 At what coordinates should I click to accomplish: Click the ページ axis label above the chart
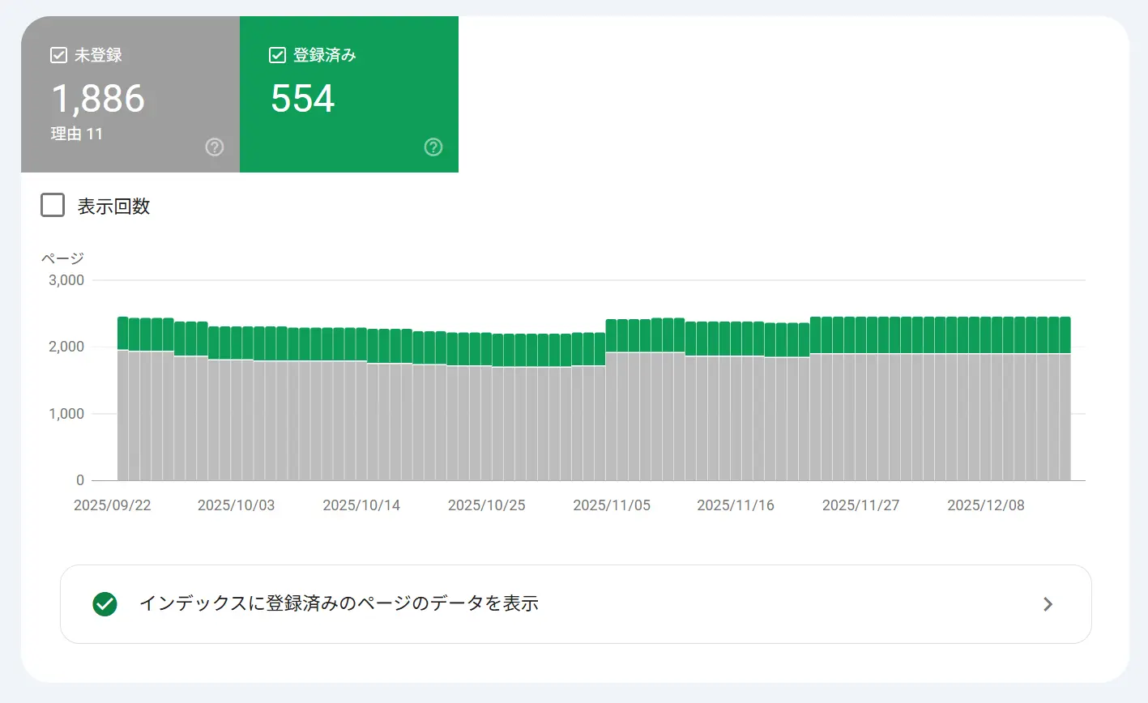(x=62, y=258)
